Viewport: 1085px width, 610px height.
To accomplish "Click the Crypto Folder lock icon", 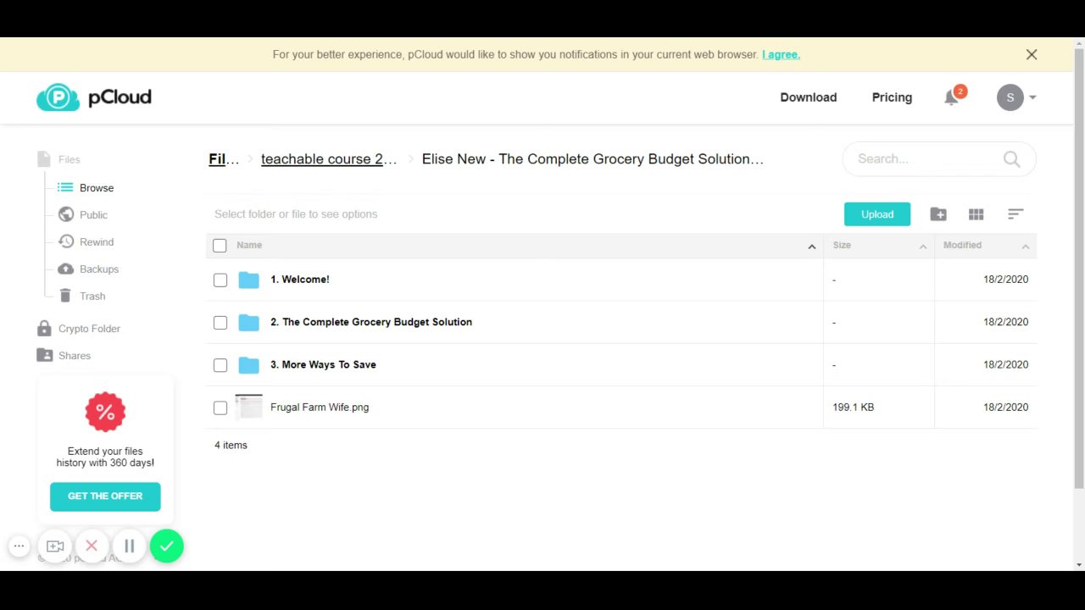I will tap(44, 328).
